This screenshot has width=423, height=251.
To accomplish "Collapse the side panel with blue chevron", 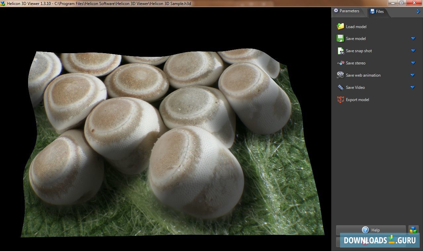I will tap(418, 11).
